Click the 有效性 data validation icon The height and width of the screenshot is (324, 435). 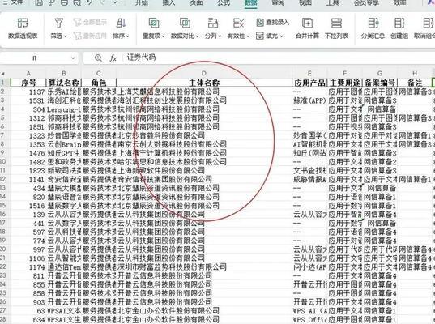pyautogui.click(x=238, y=23)
